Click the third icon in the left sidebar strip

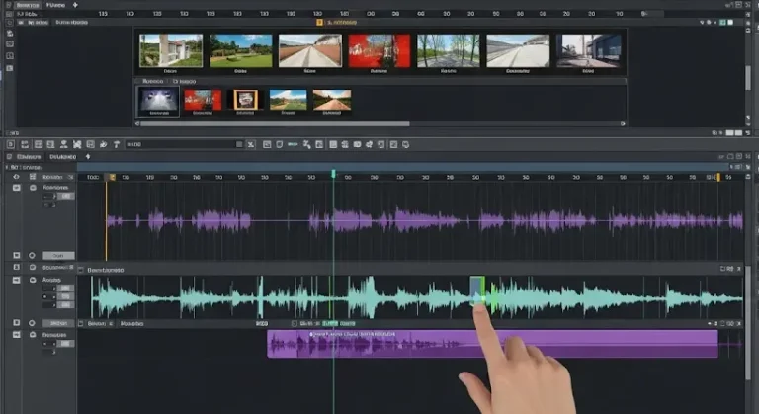(x=10, y=56)
